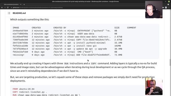Click the page vertical scrollbar thumb
The width and height of the screenshot is (171, 96).
coord(170,62)
